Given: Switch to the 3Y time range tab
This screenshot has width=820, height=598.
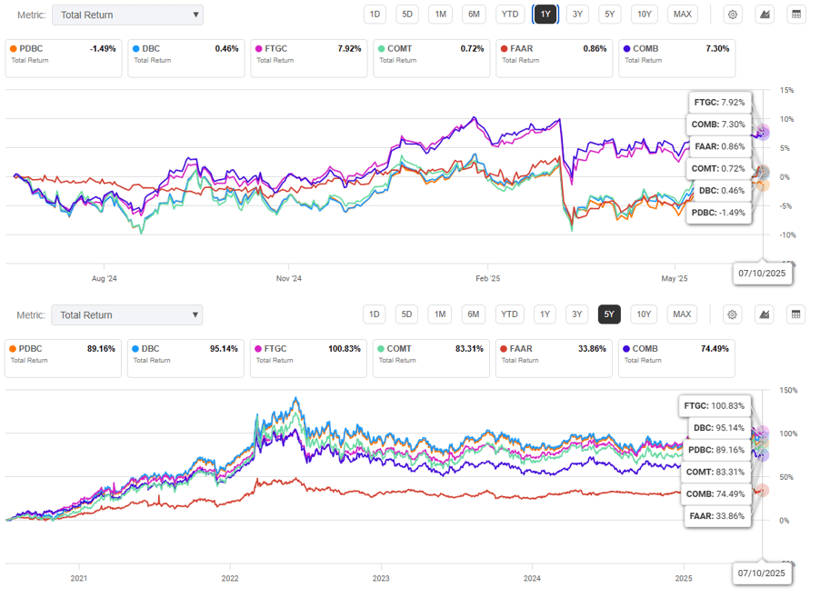Looking at the screenshot, I should pos(576,14).
